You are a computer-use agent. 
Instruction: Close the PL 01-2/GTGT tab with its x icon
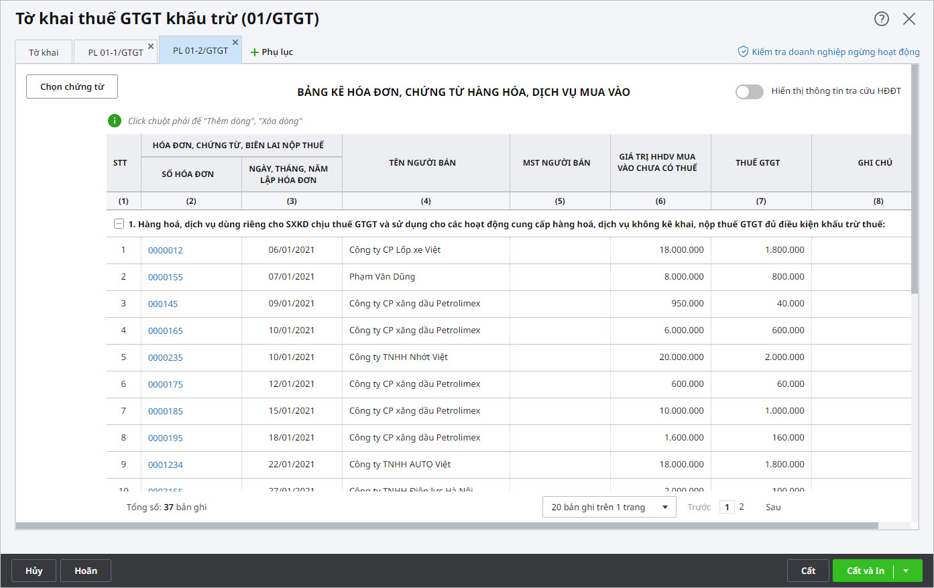235,42
